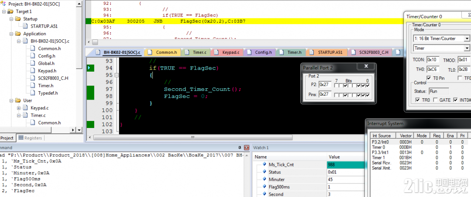Enable the GATE checkbox in Timer/Counter 0

click(435, 100)
